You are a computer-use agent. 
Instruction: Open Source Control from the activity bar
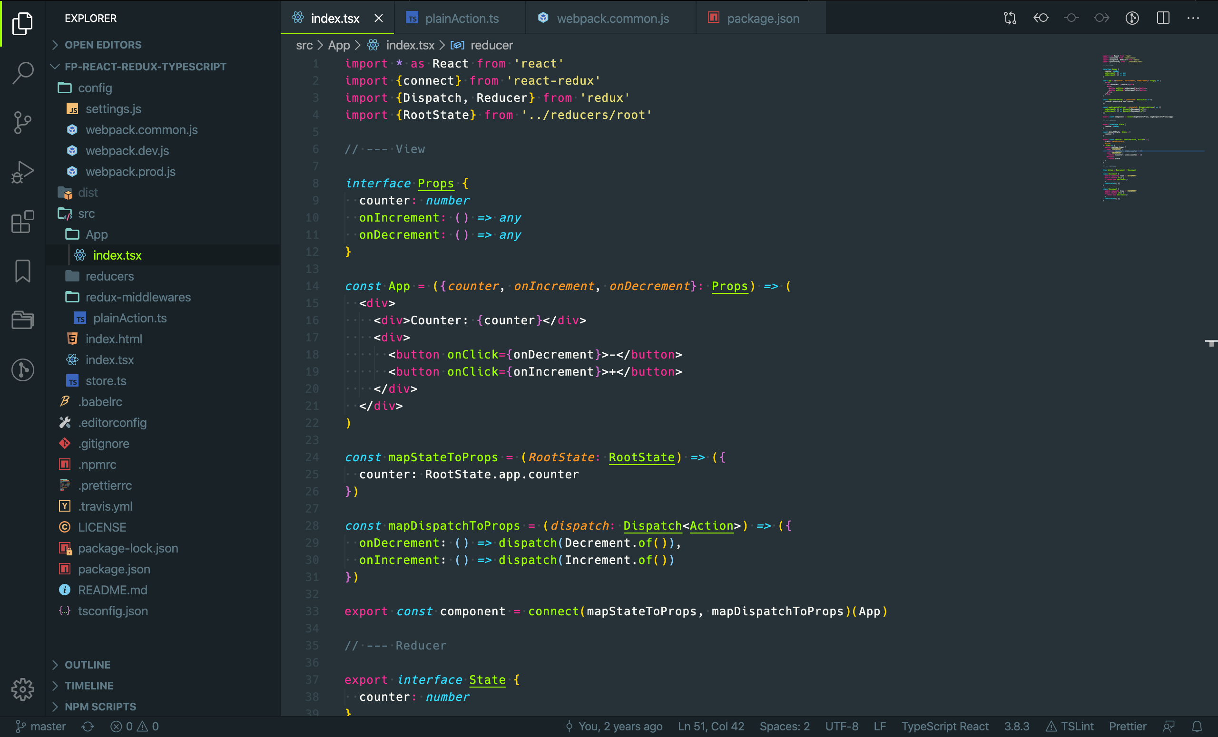pos(22,123)
